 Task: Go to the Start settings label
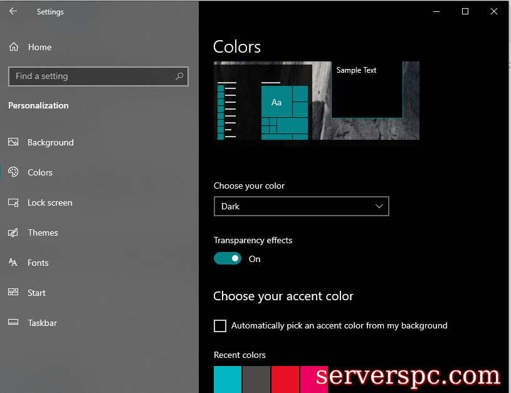coord(36,293)
